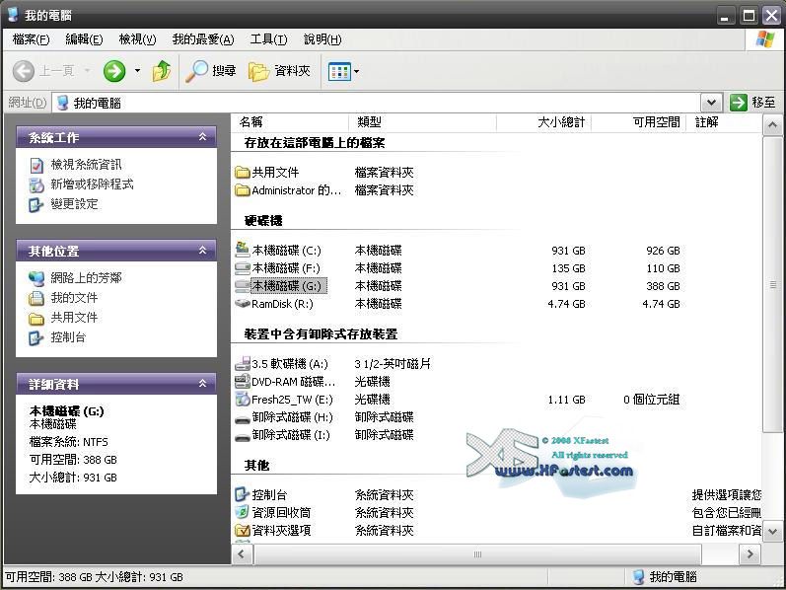
Task: Click the 共用文件 link in sidebar
Action: tap(74, 318)
